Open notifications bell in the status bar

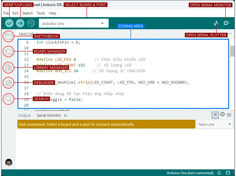tap(219, 173)
